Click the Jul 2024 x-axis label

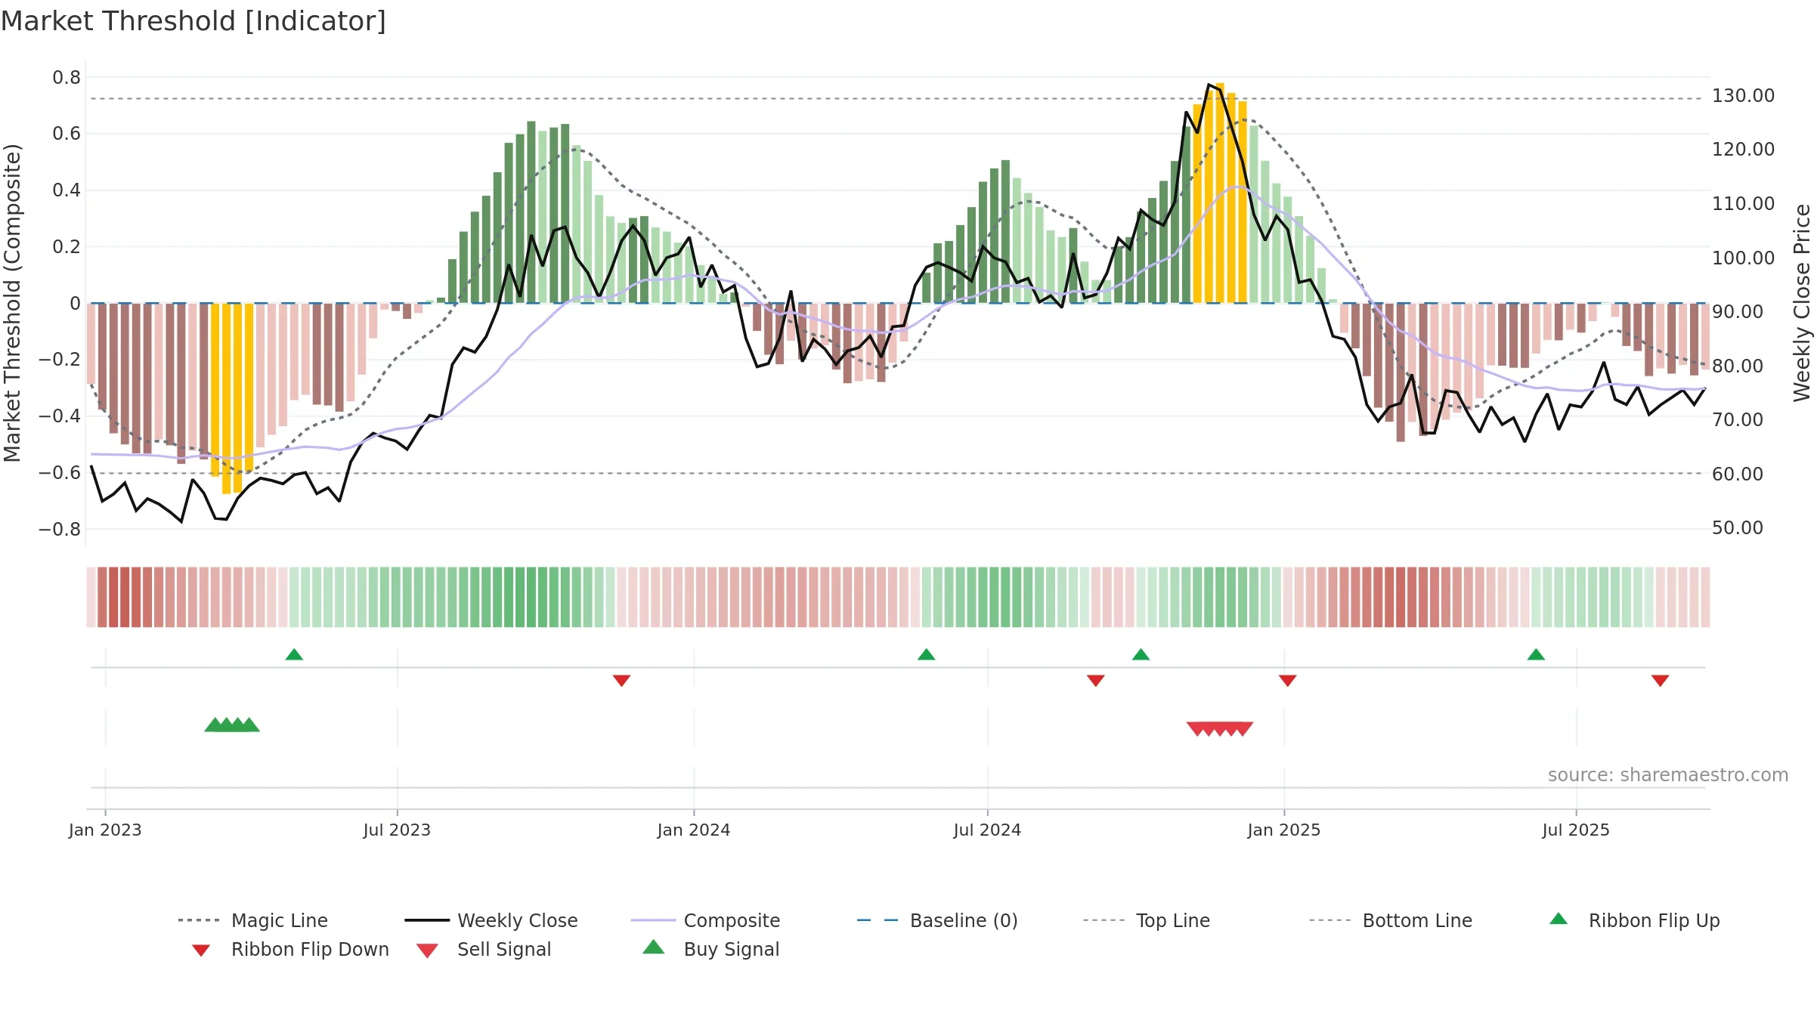(x=987, y=830)
